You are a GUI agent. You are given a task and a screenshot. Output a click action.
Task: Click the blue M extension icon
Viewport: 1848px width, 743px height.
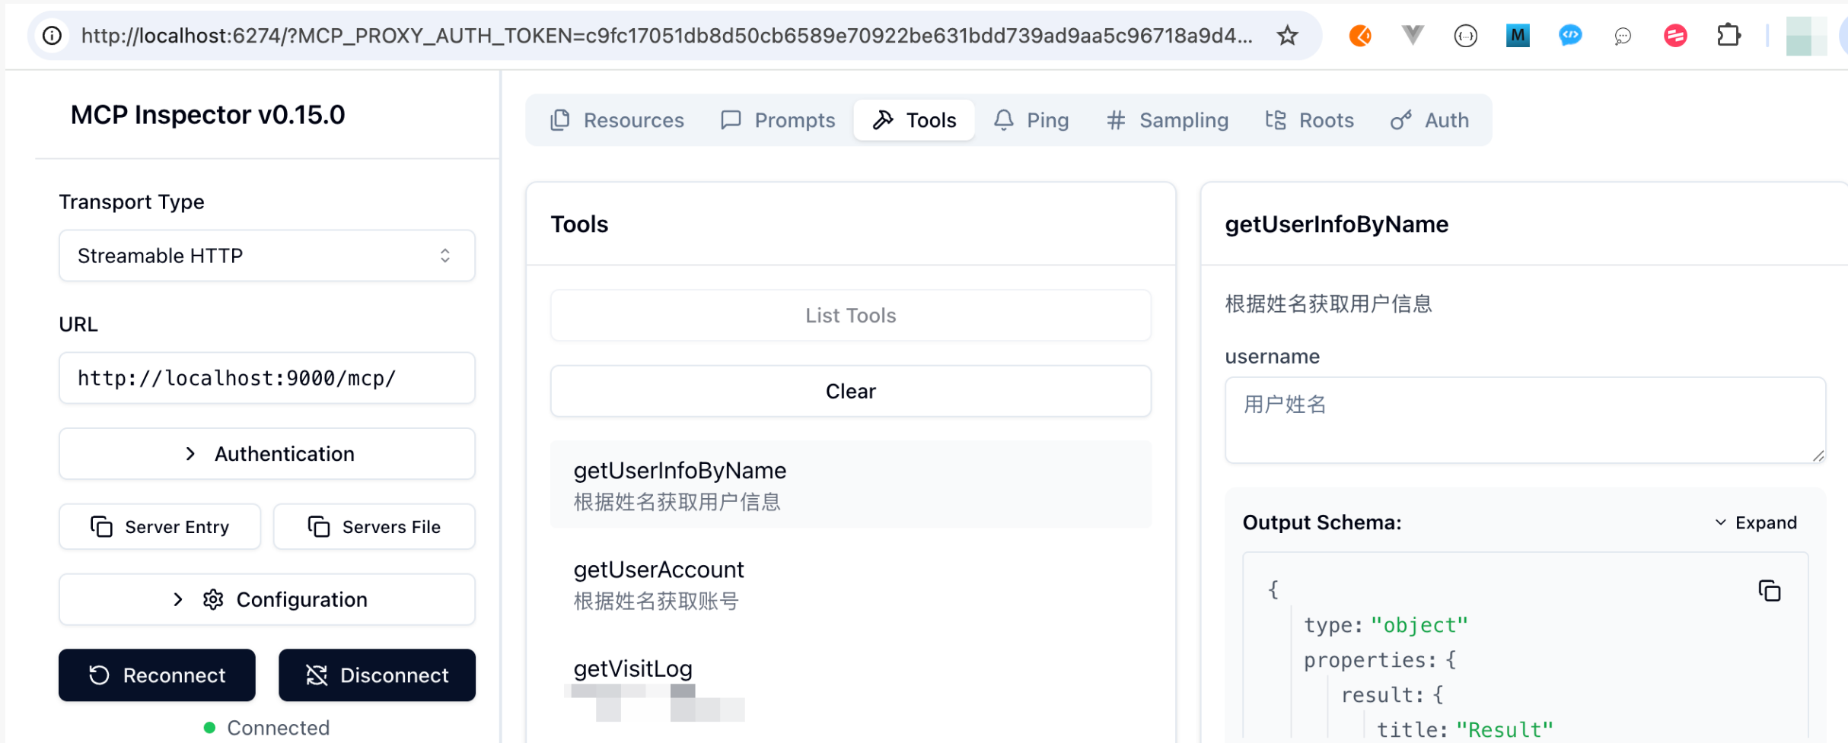pyautogui.click(x=1518, y=36)
